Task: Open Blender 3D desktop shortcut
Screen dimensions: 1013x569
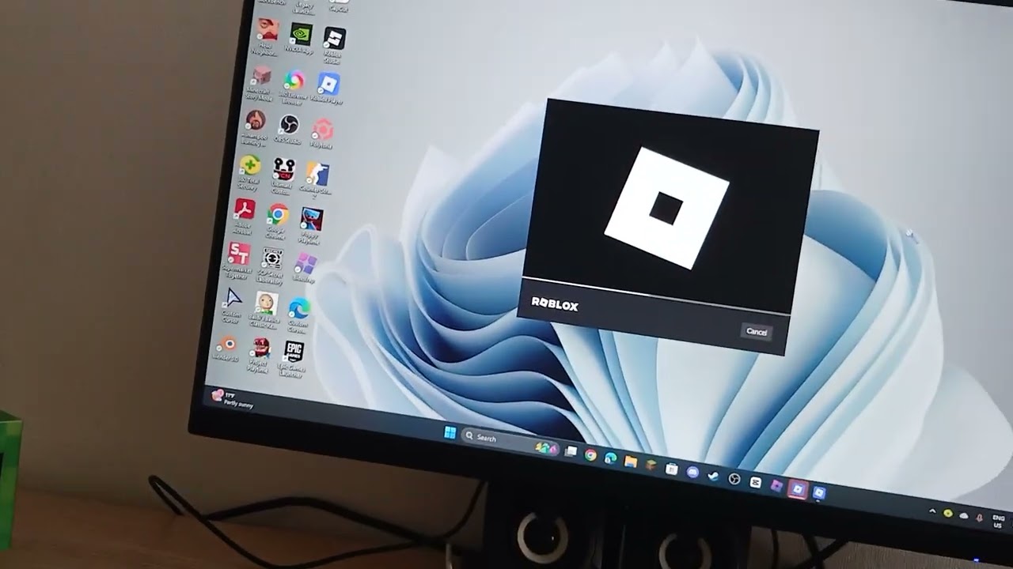Action: (x=226, y=347)
